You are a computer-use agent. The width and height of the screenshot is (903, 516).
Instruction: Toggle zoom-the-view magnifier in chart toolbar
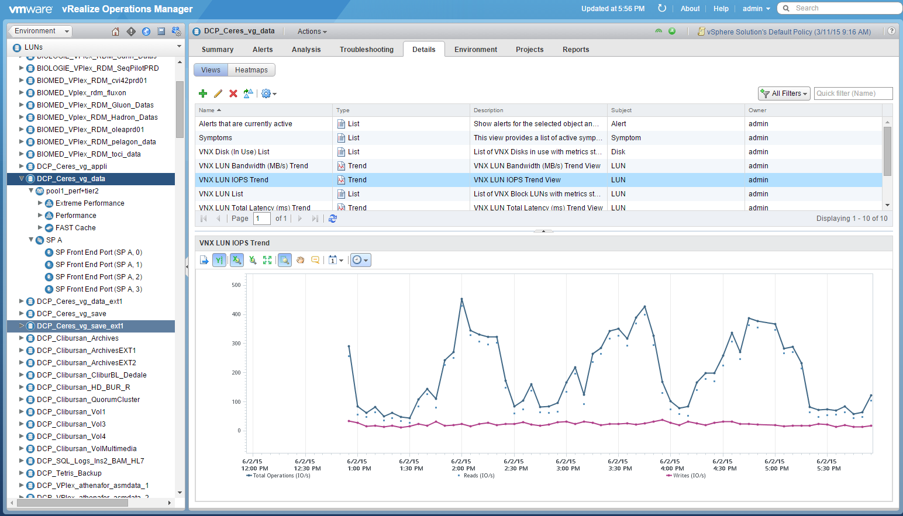tap(285, 260)
